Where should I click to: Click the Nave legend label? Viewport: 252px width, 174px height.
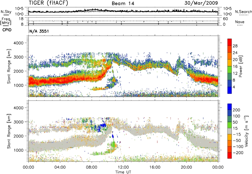pos(239,22)
